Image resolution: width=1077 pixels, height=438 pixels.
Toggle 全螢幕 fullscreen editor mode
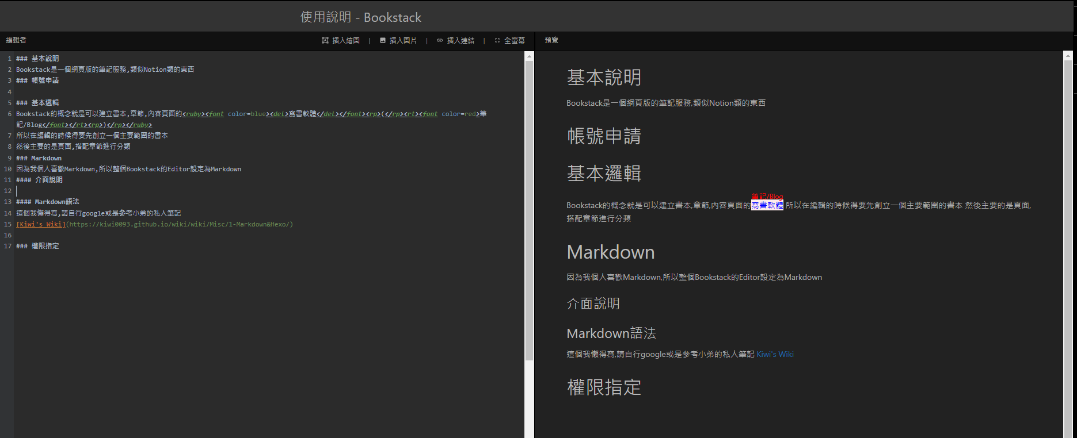509,40
